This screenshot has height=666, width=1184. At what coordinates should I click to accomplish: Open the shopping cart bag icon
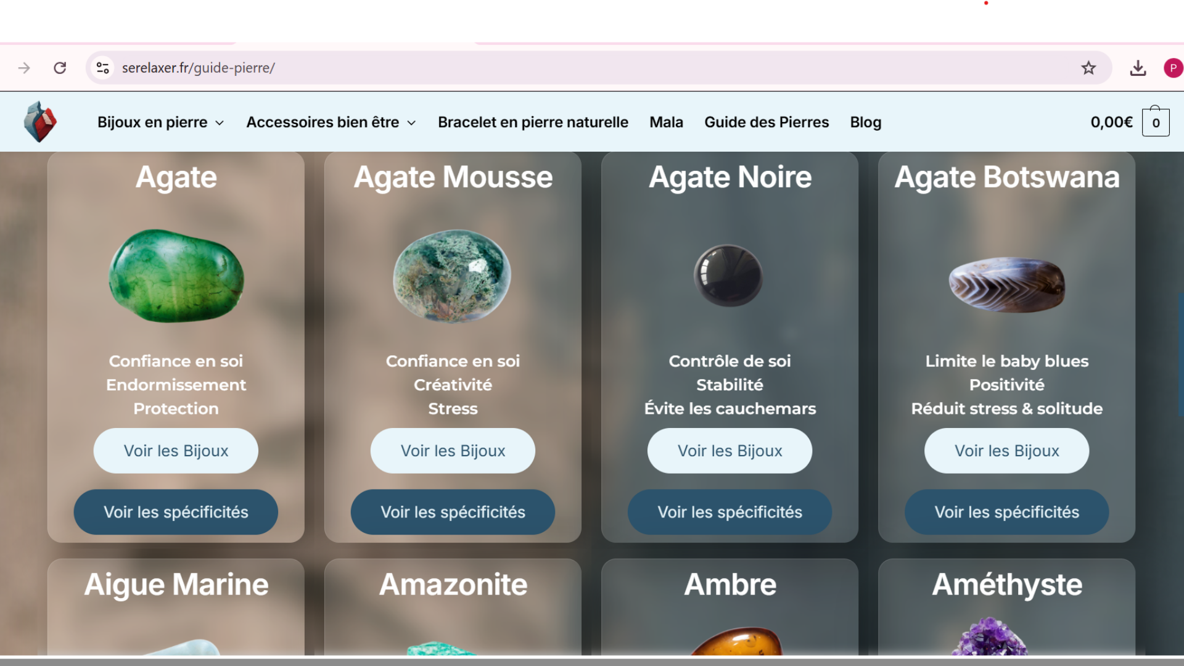click(1156, 121)
